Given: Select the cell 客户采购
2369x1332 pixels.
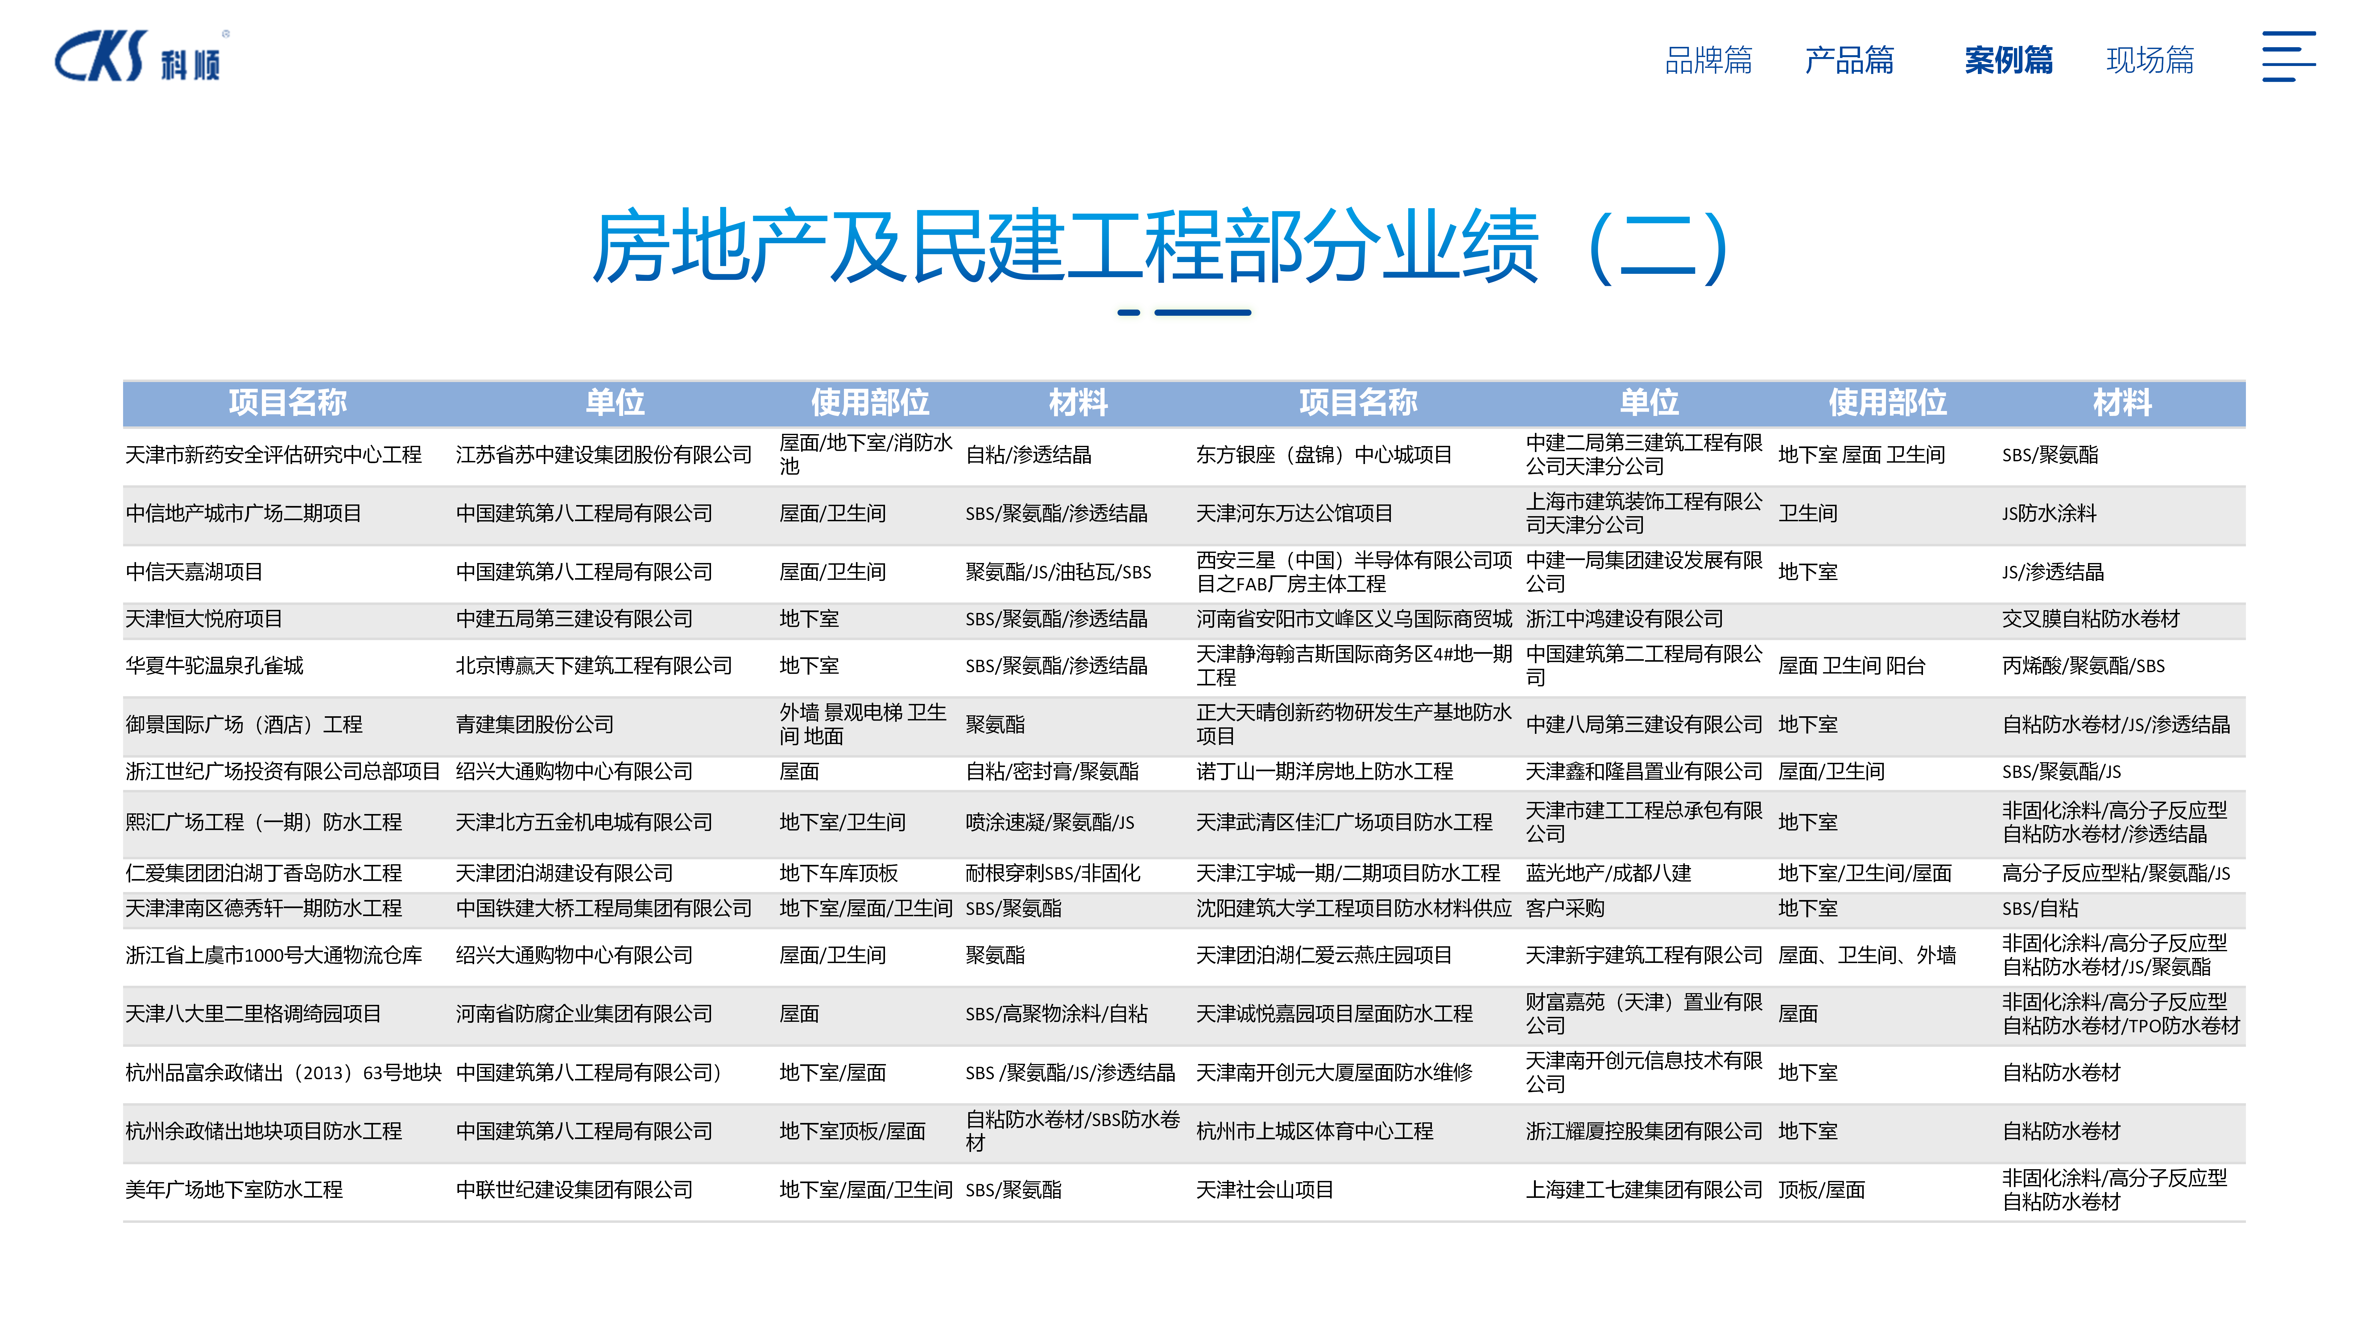Looking at the screenshot, I should coord(1565,909).
